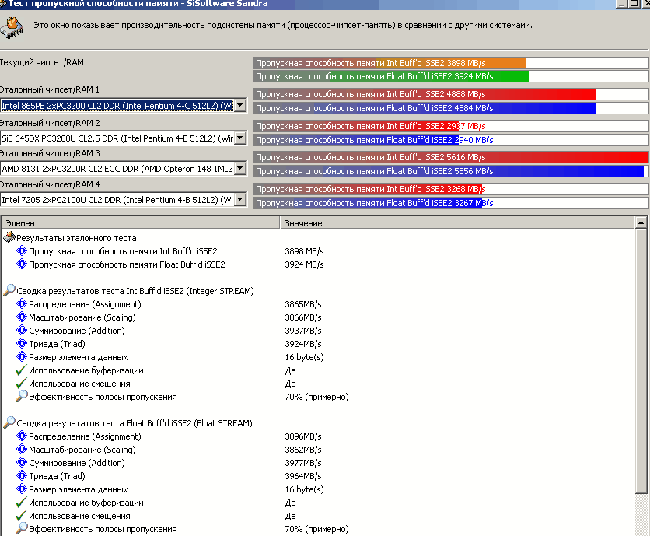Viewport: 650px width, 536px height.
Task: Click the results list vertical scrollbar track
Action: (641, 514)
